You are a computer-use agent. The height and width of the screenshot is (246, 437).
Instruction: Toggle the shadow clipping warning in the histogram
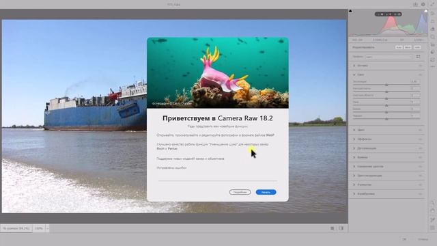coord(350,11)
